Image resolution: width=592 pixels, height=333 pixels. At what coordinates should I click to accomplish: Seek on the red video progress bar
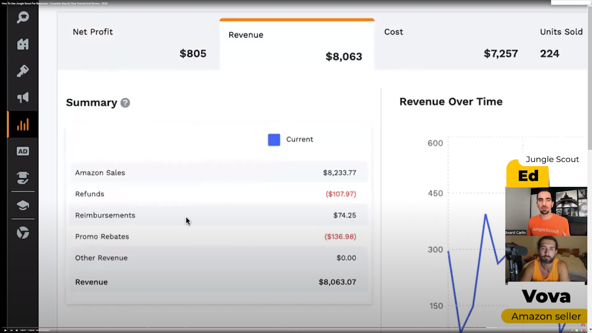pos(244,327)
